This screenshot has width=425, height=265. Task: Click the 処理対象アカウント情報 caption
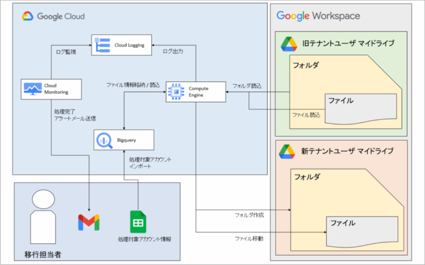point(144,239)
